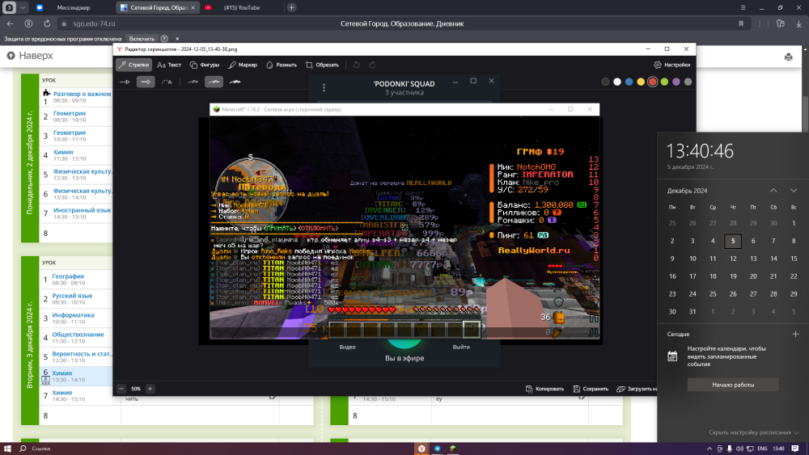Select the Текст tool in screenshot editor

coord(169,65)
